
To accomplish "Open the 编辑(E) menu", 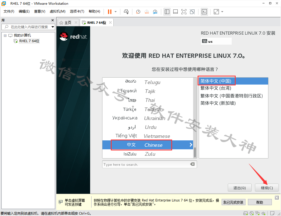I will [24, 11].
